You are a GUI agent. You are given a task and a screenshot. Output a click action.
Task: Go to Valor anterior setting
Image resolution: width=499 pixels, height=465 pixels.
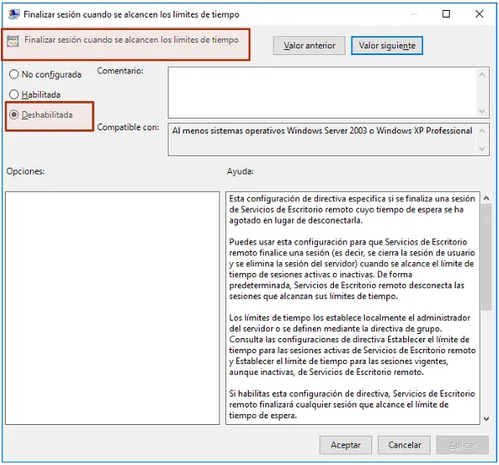[x=309, y=46]
